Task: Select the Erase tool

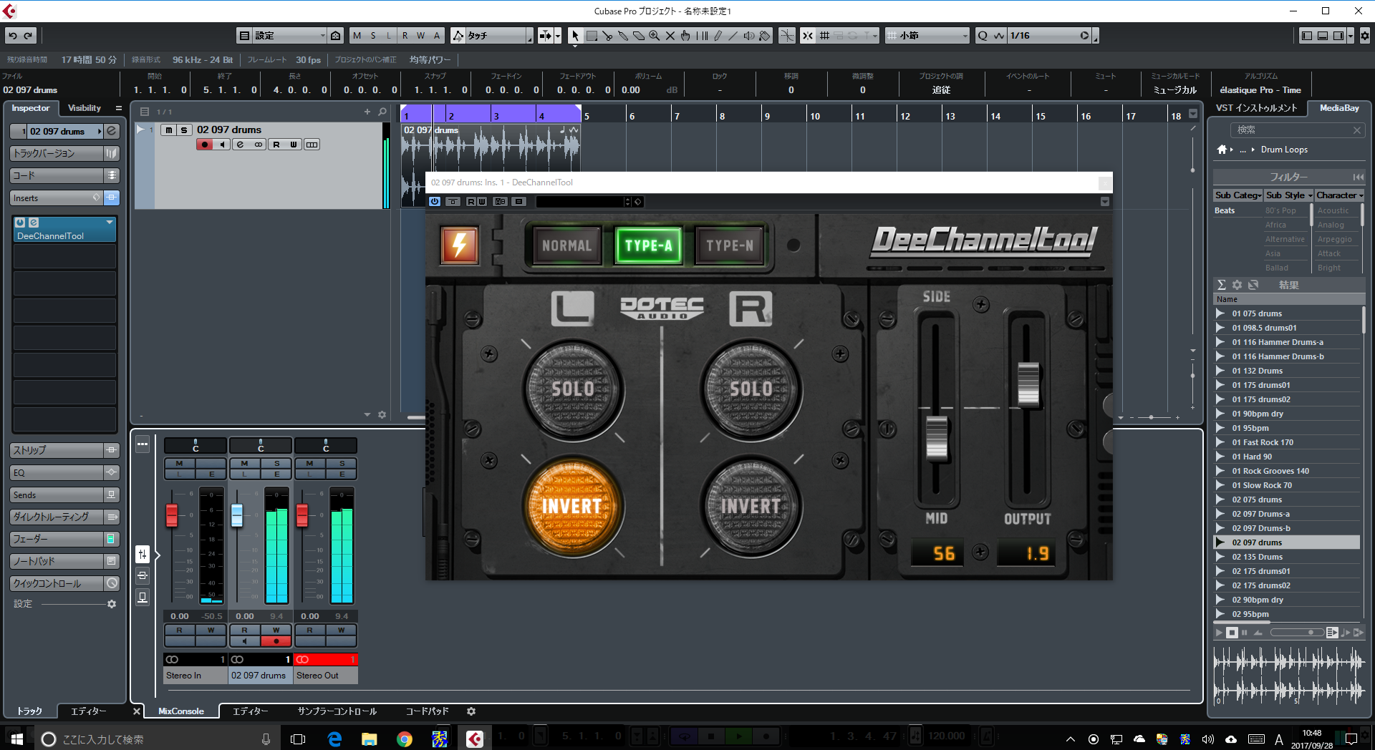Action: [x=639, y=36]
